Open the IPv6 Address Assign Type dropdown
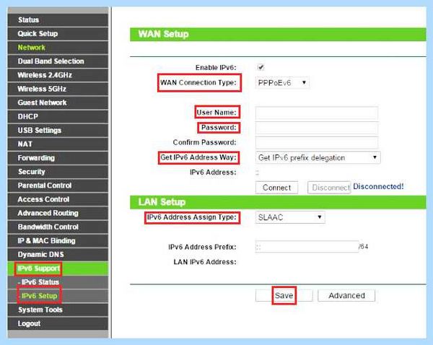Screen dimensions: 433x345 click(290, 217)
